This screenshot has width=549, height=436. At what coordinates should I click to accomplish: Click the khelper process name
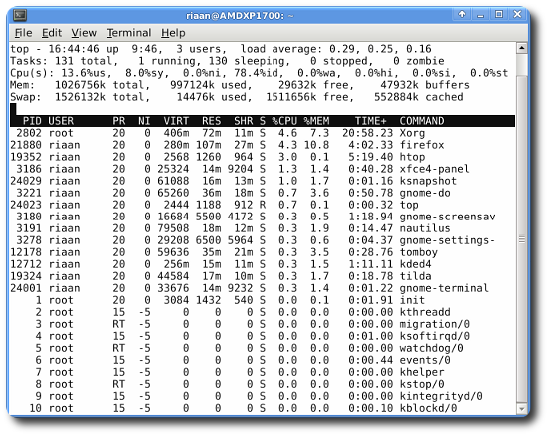pos(422,372)
